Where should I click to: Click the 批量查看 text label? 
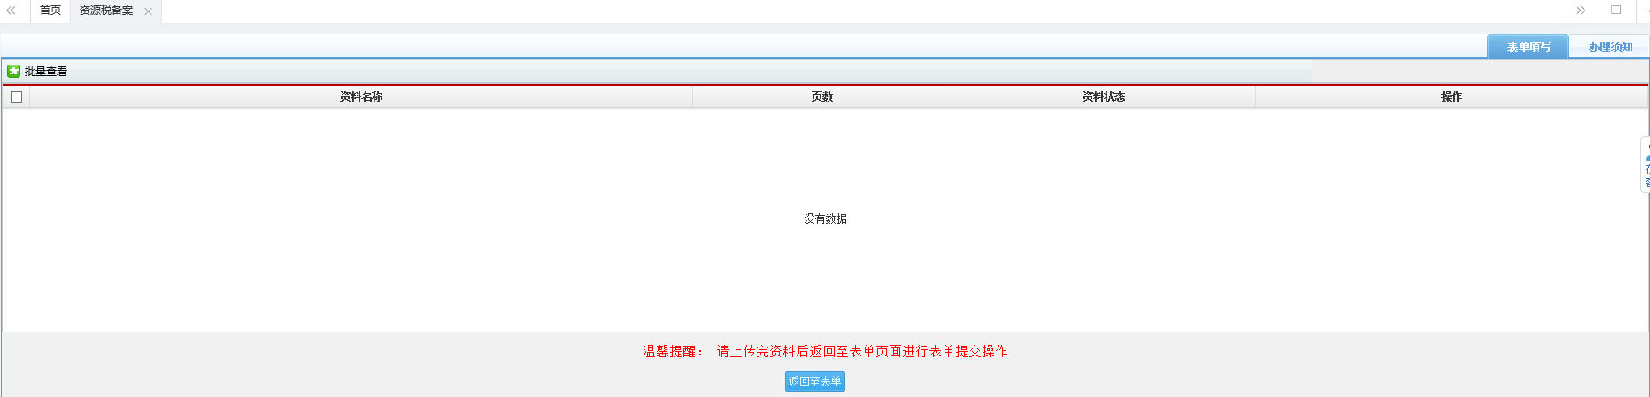[x=46, y=72]
